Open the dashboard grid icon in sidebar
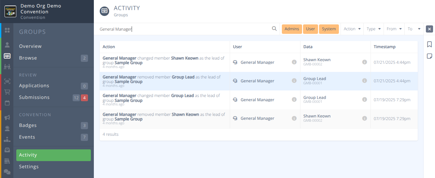Image resolution: width=435 pixels, height=178 pixels. click(7, 30)
